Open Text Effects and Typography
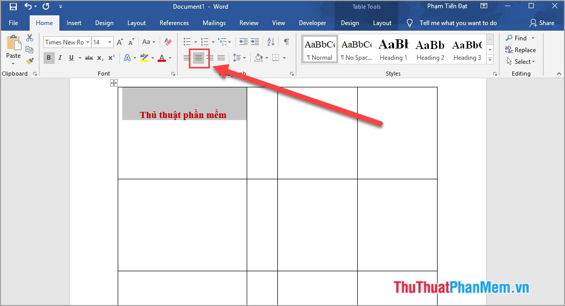Screen dimensions: 565x306 pos(127,58)
